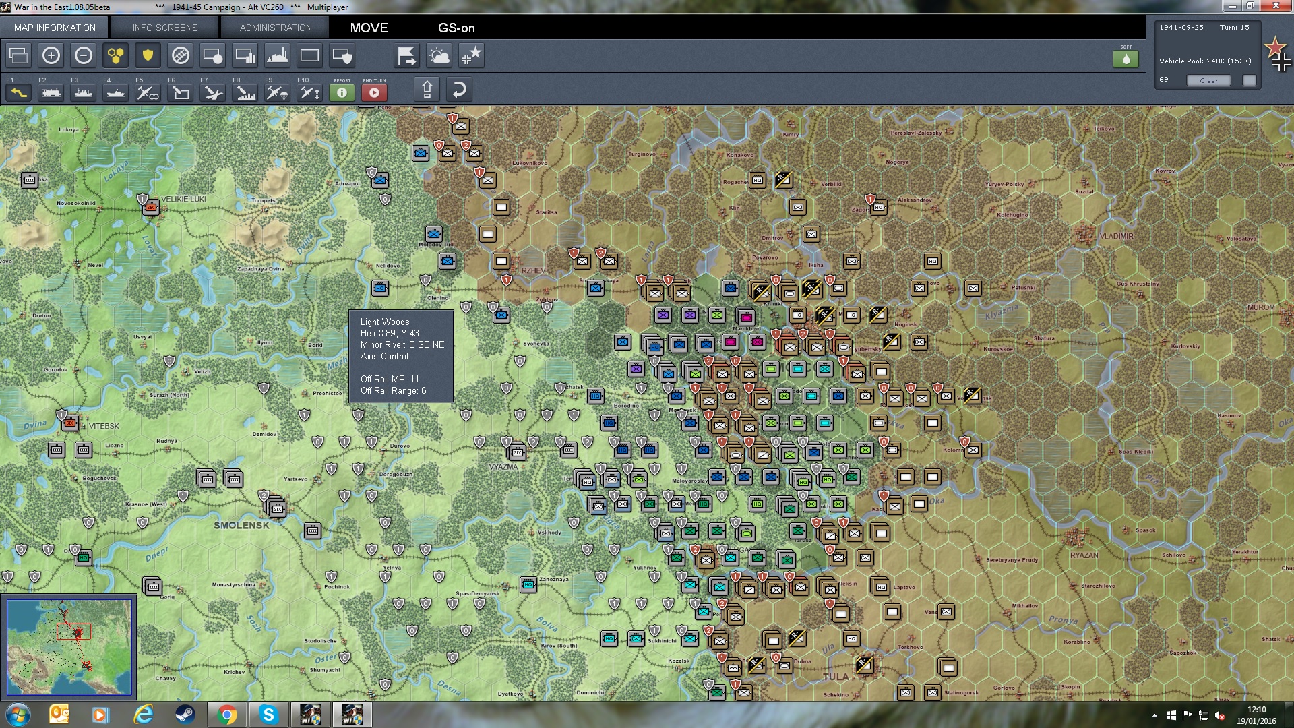
Task: Select the Velikie Luki city unit
Action: click(x=151, y=207)
